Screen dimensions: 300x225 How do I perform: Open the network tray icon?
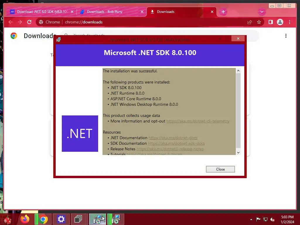click(265, 219)
